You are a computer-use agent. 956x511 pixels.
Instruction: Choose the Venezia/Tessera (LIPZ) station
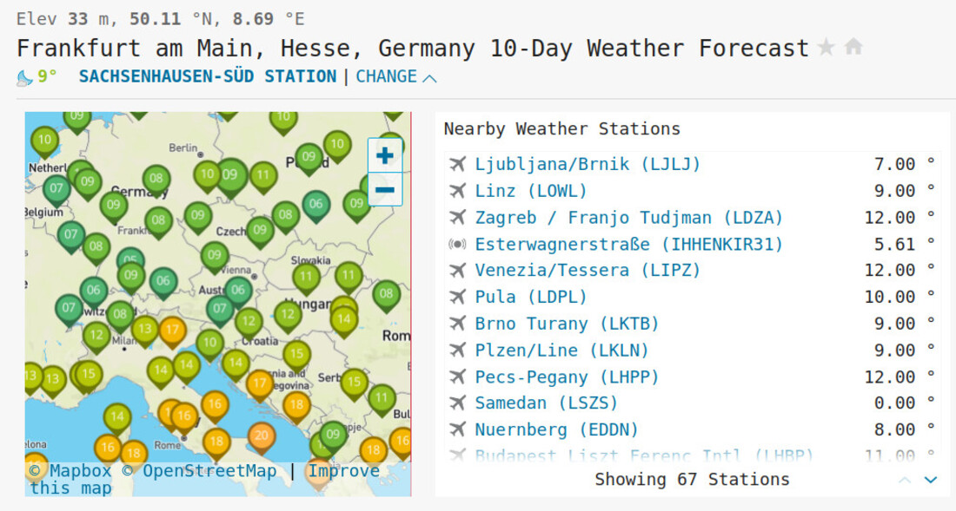[x=588, y=270]
